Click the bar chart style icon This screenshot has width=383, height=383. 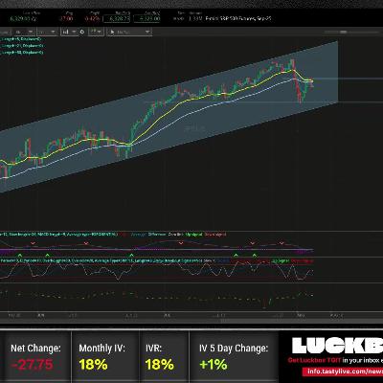(66, 32)
